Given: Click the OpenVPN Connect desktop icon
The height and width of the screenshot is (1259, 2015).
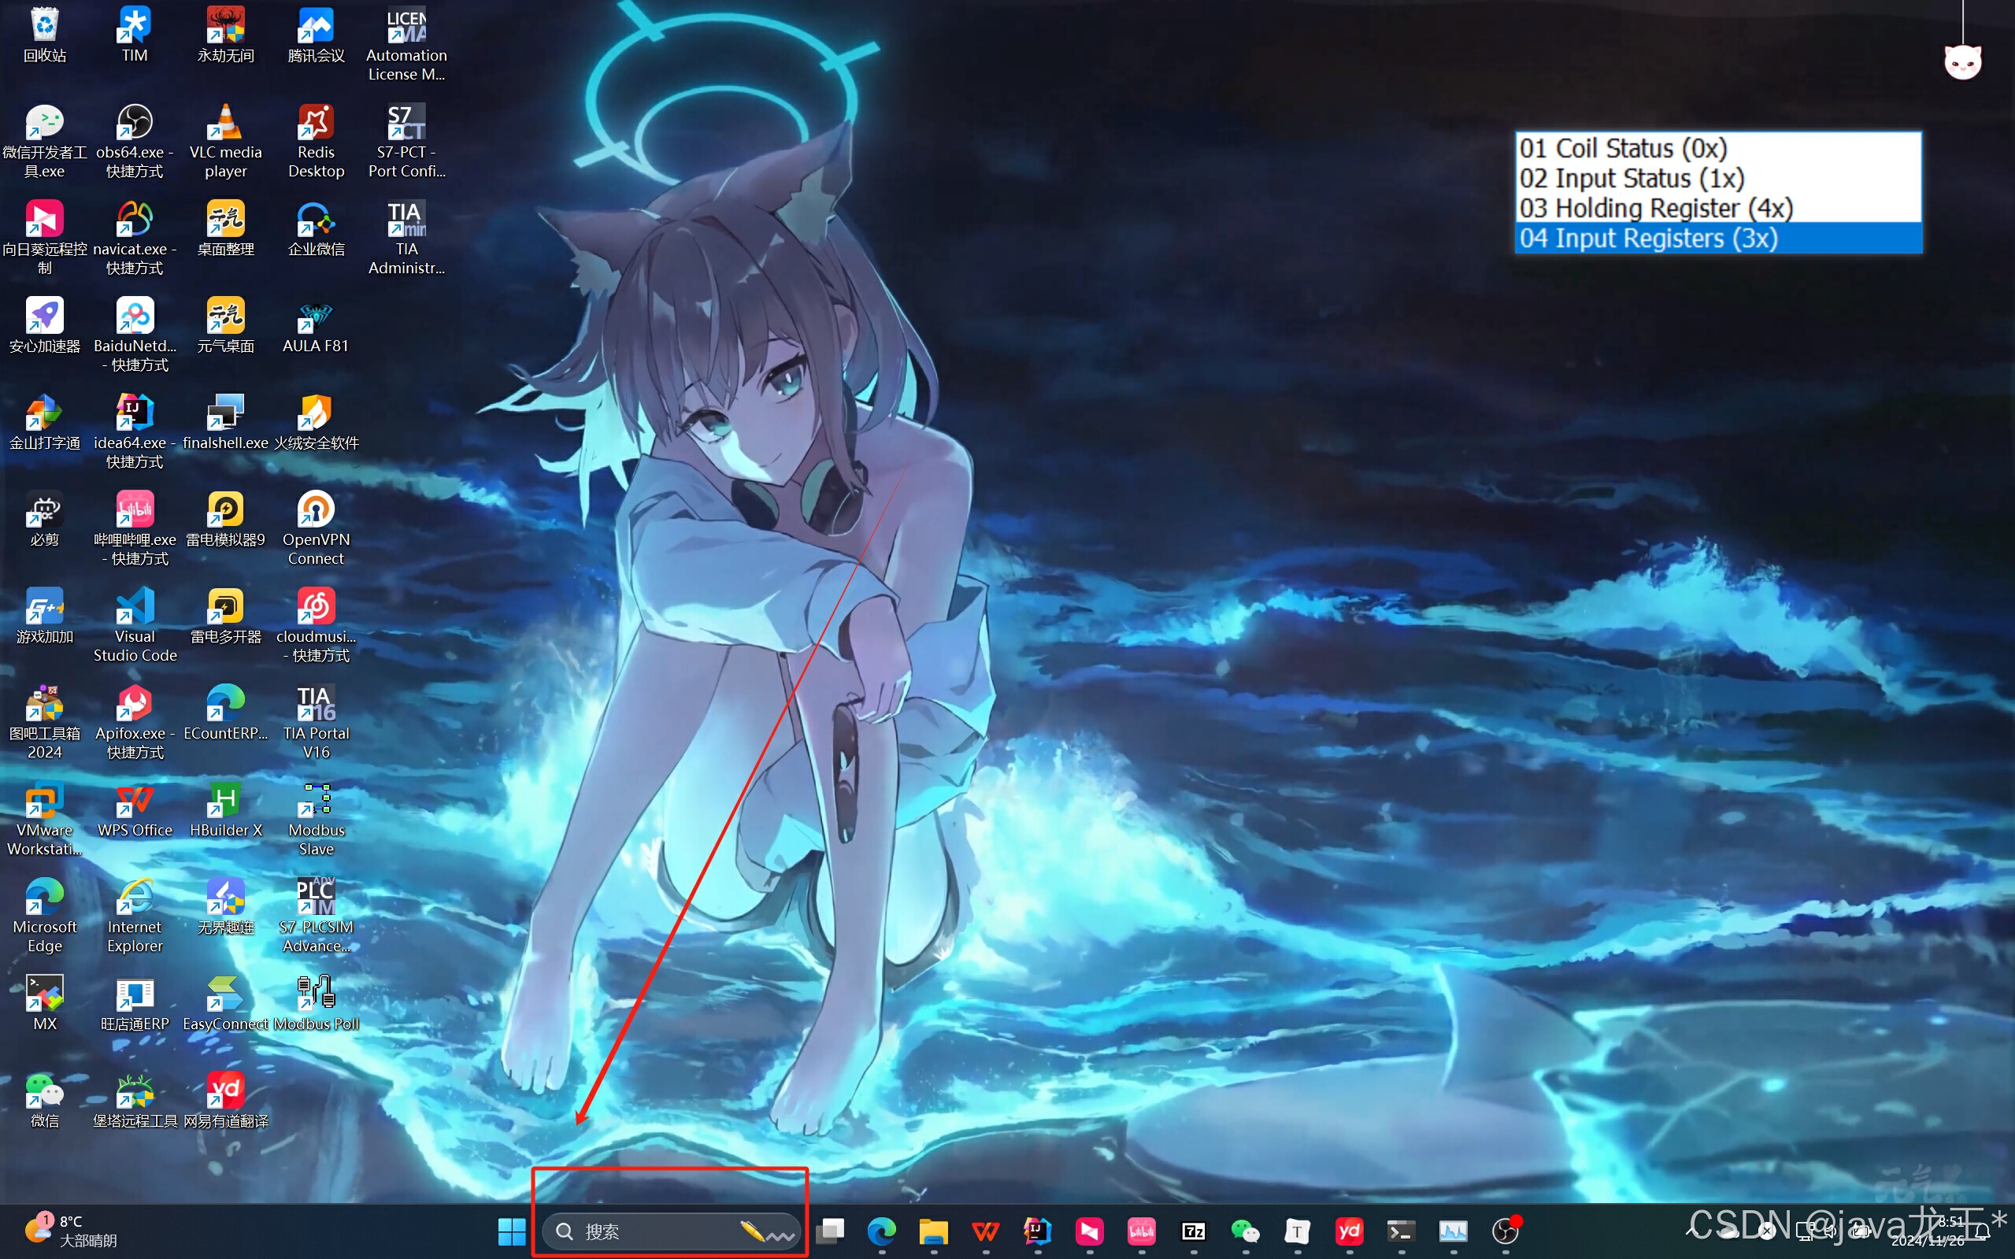Looking at the screenshot, I should coord(316,510).
